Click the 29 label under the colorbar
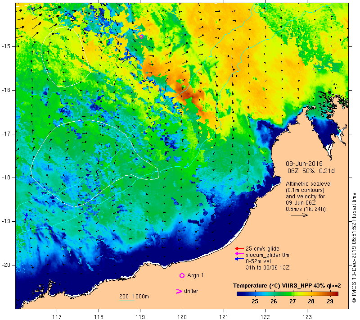 330,302
